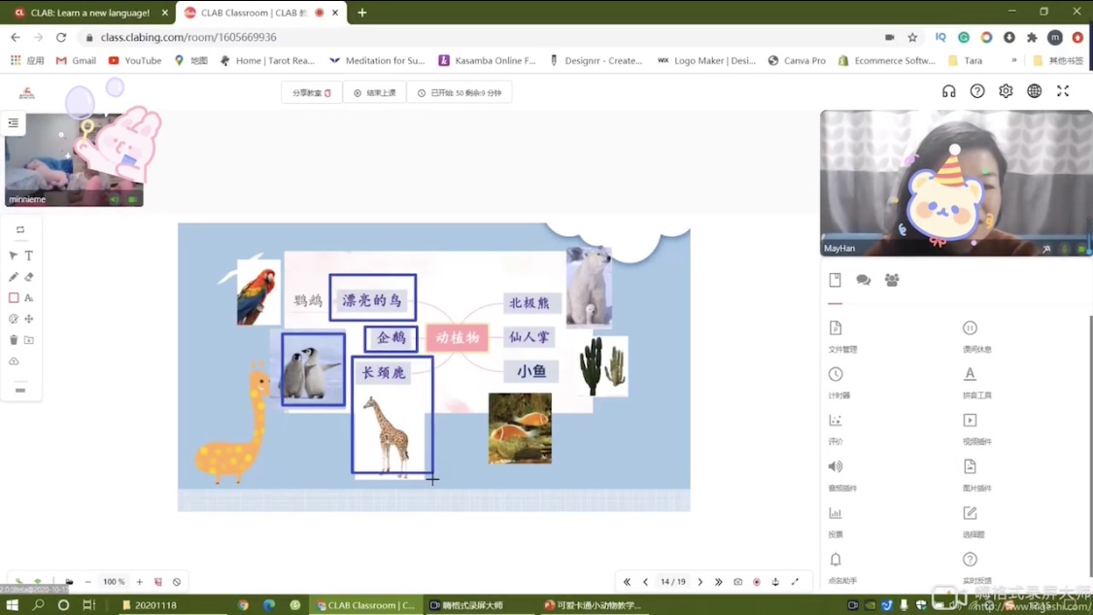Toggle minnieme's microphone icon
This screenshot has height=615, width=1093.
115,199
